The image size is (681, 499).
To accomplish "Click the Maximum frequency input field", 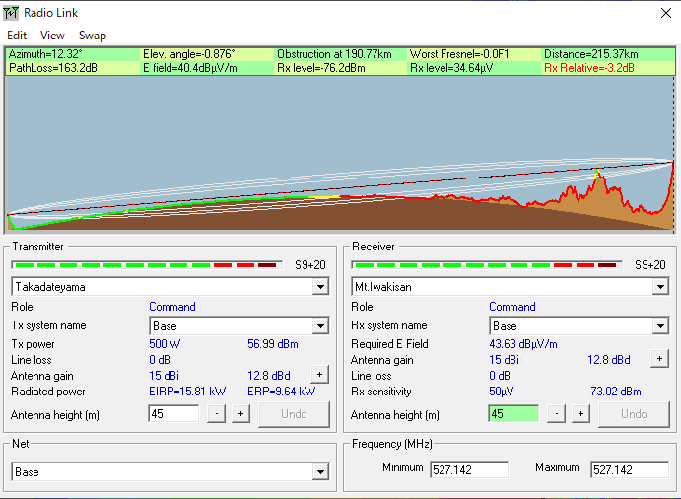I will tap(630, 469).
